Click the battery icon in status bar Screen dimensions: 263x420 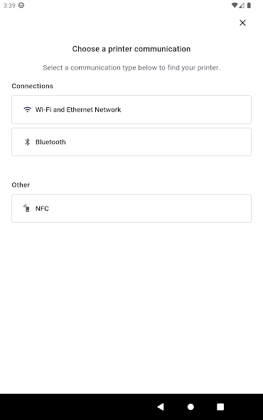(x=249, y=6)
